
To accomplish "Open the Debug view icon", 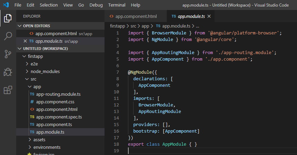I will (8, 72).
